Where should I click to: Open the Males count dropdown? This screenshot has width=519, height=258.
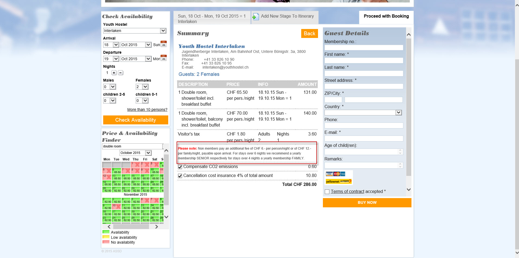click(x=110, y=87)
